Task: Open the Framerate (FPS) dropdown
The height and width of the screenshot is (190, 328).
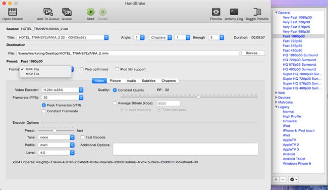Action: pos(63,98)
